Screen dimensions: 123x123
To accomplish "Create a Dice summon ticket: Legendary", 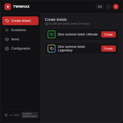I will [x=108, y=49].
